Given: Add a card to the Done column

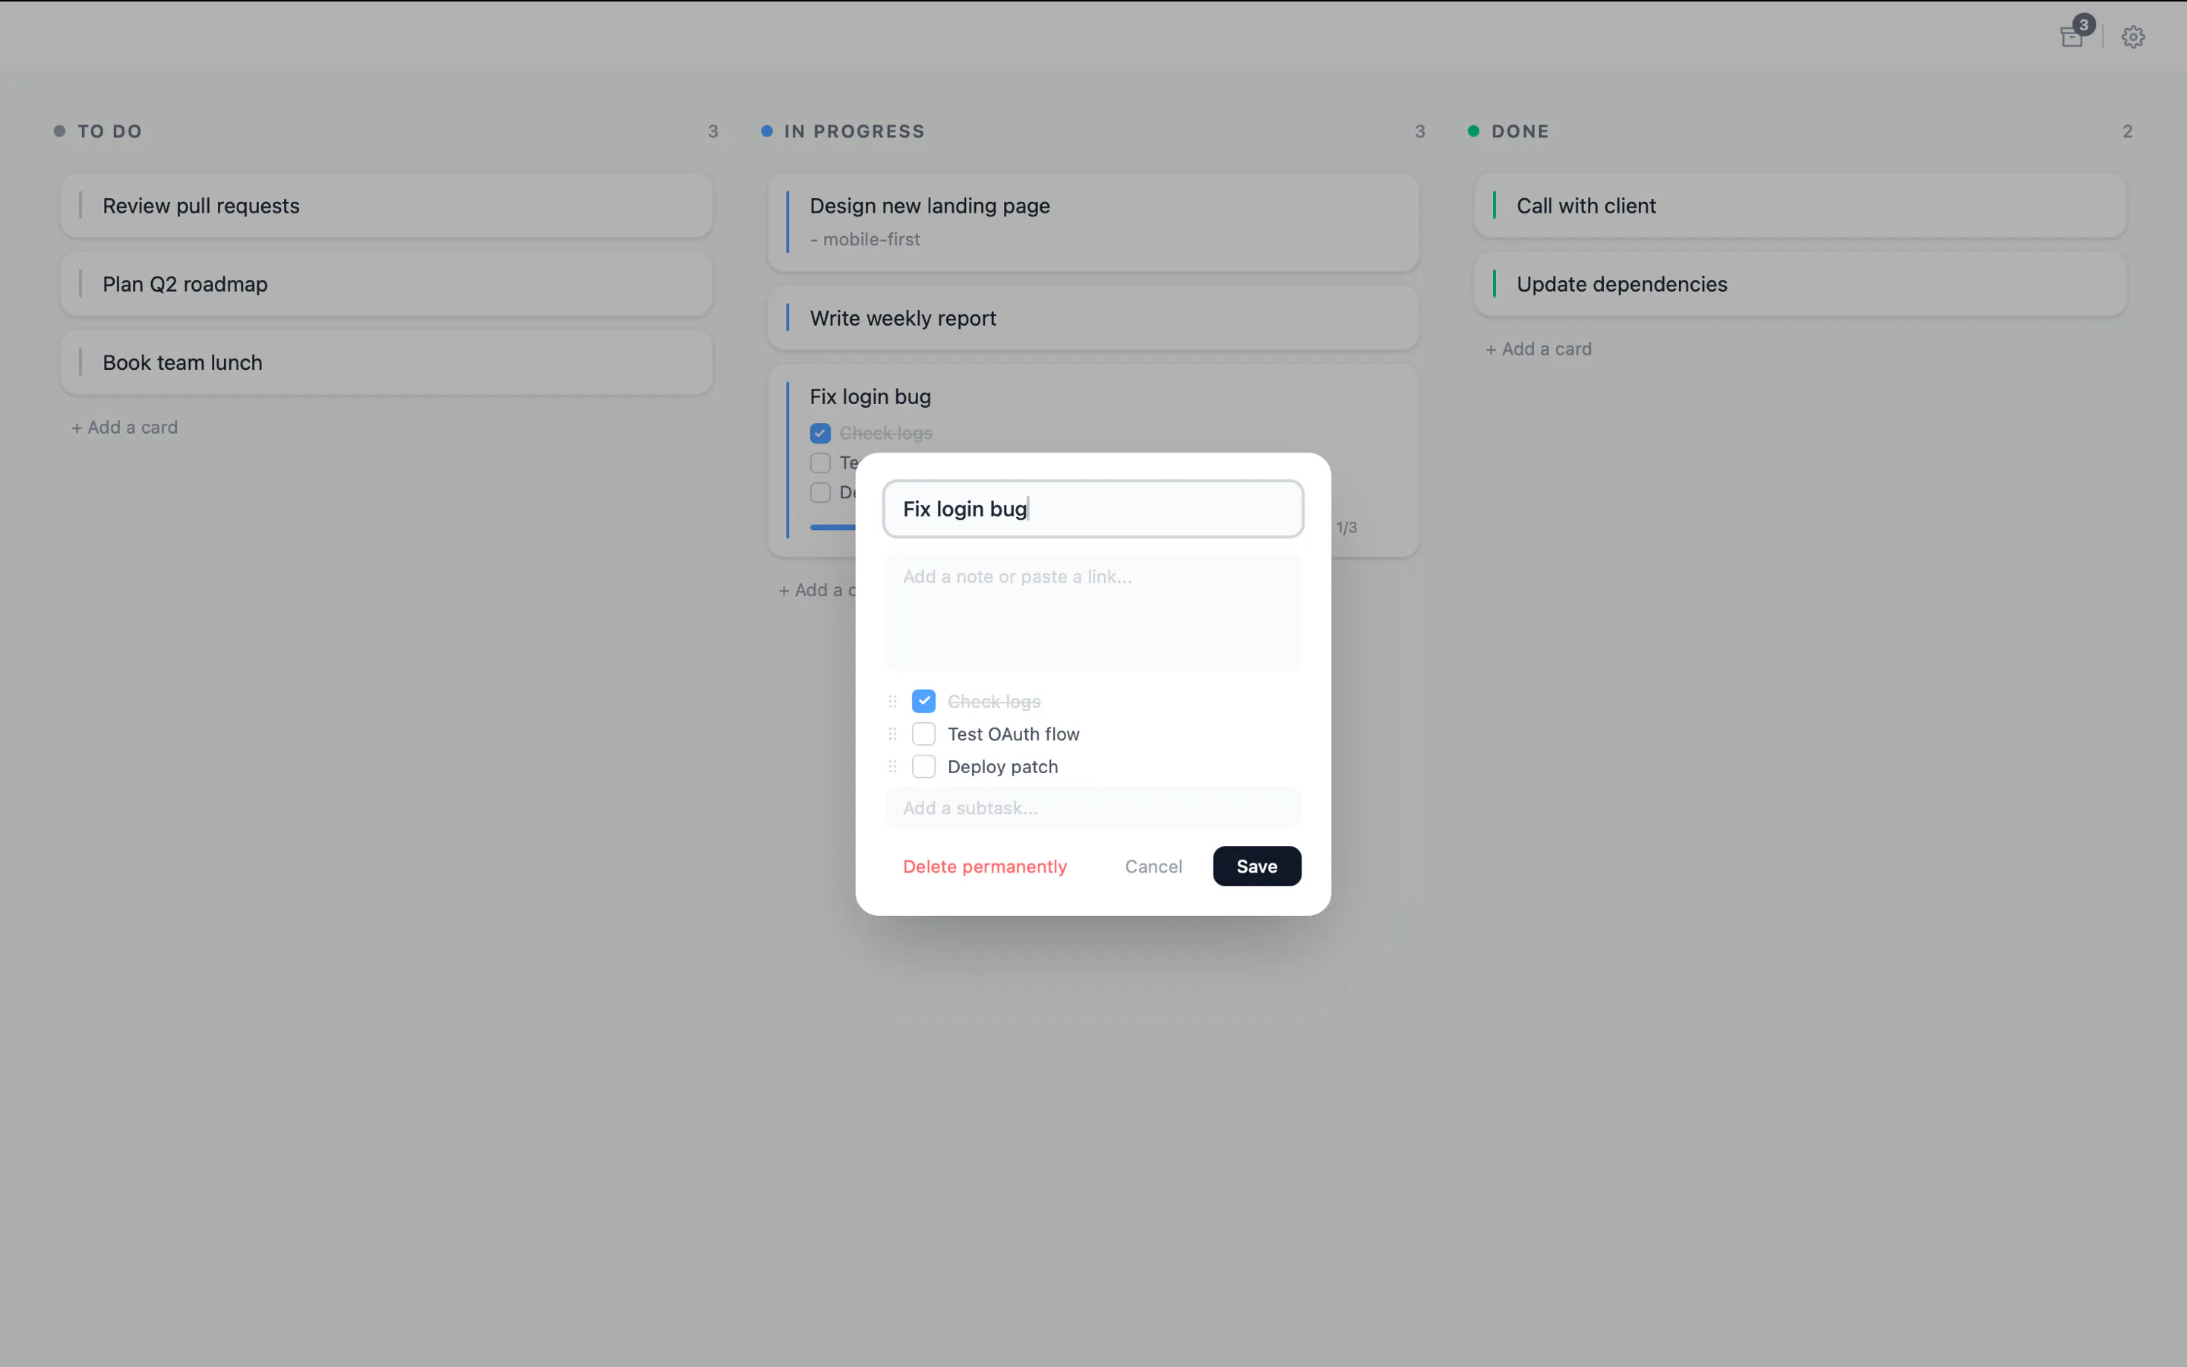Looking at the screenshot, I should point(1538,349).
